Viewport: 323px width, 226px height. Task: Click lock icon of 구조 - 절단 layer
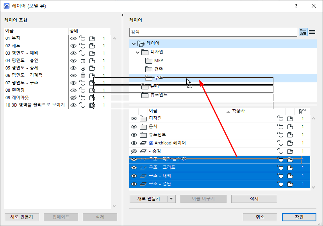280,184
